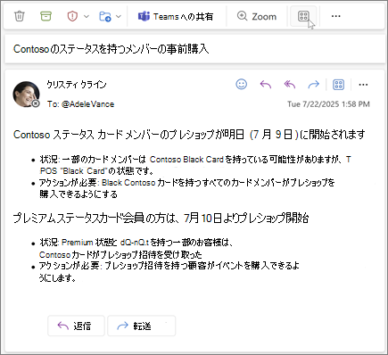
Task: Open the Apps icon in top toolbar
Action: click(x=303, y=16)
